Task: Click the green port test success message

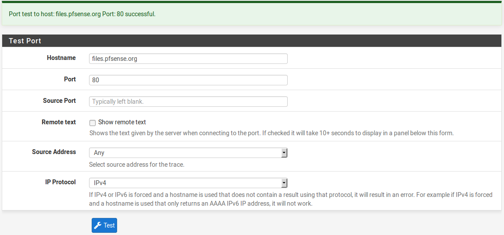Action: pos(82,14)
